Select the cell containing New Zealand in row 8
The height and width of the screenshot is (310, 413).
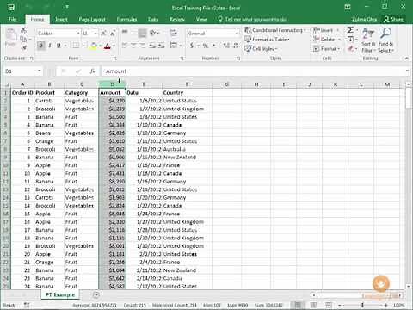[187, 158]
